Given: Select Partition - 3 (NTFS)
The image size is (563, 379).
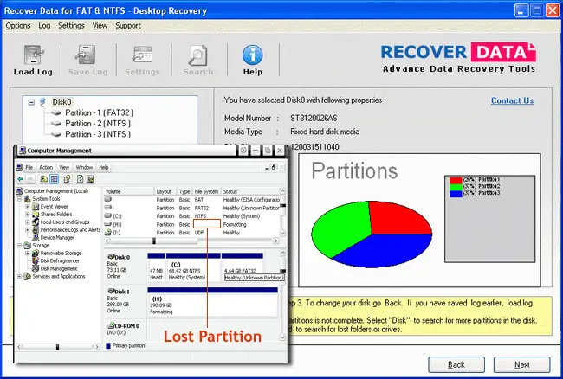Looking at the screenshot, I should 98,134.
